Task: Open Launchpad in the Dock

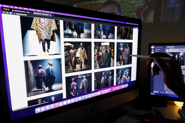Action: click(48, 108)
